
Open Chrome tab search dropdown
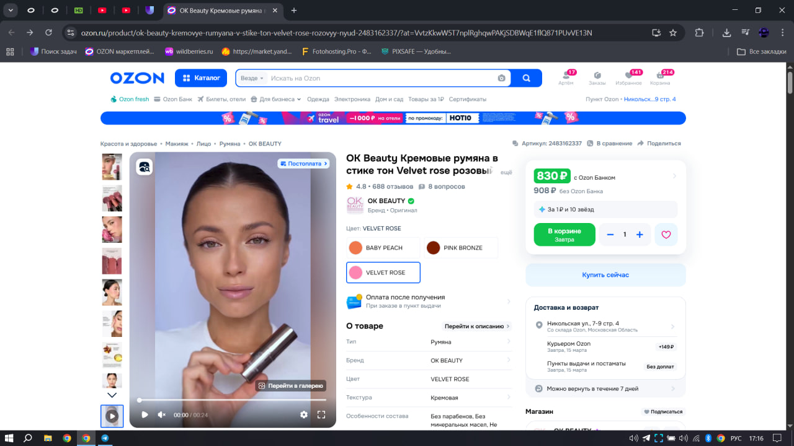coord(11,10)
